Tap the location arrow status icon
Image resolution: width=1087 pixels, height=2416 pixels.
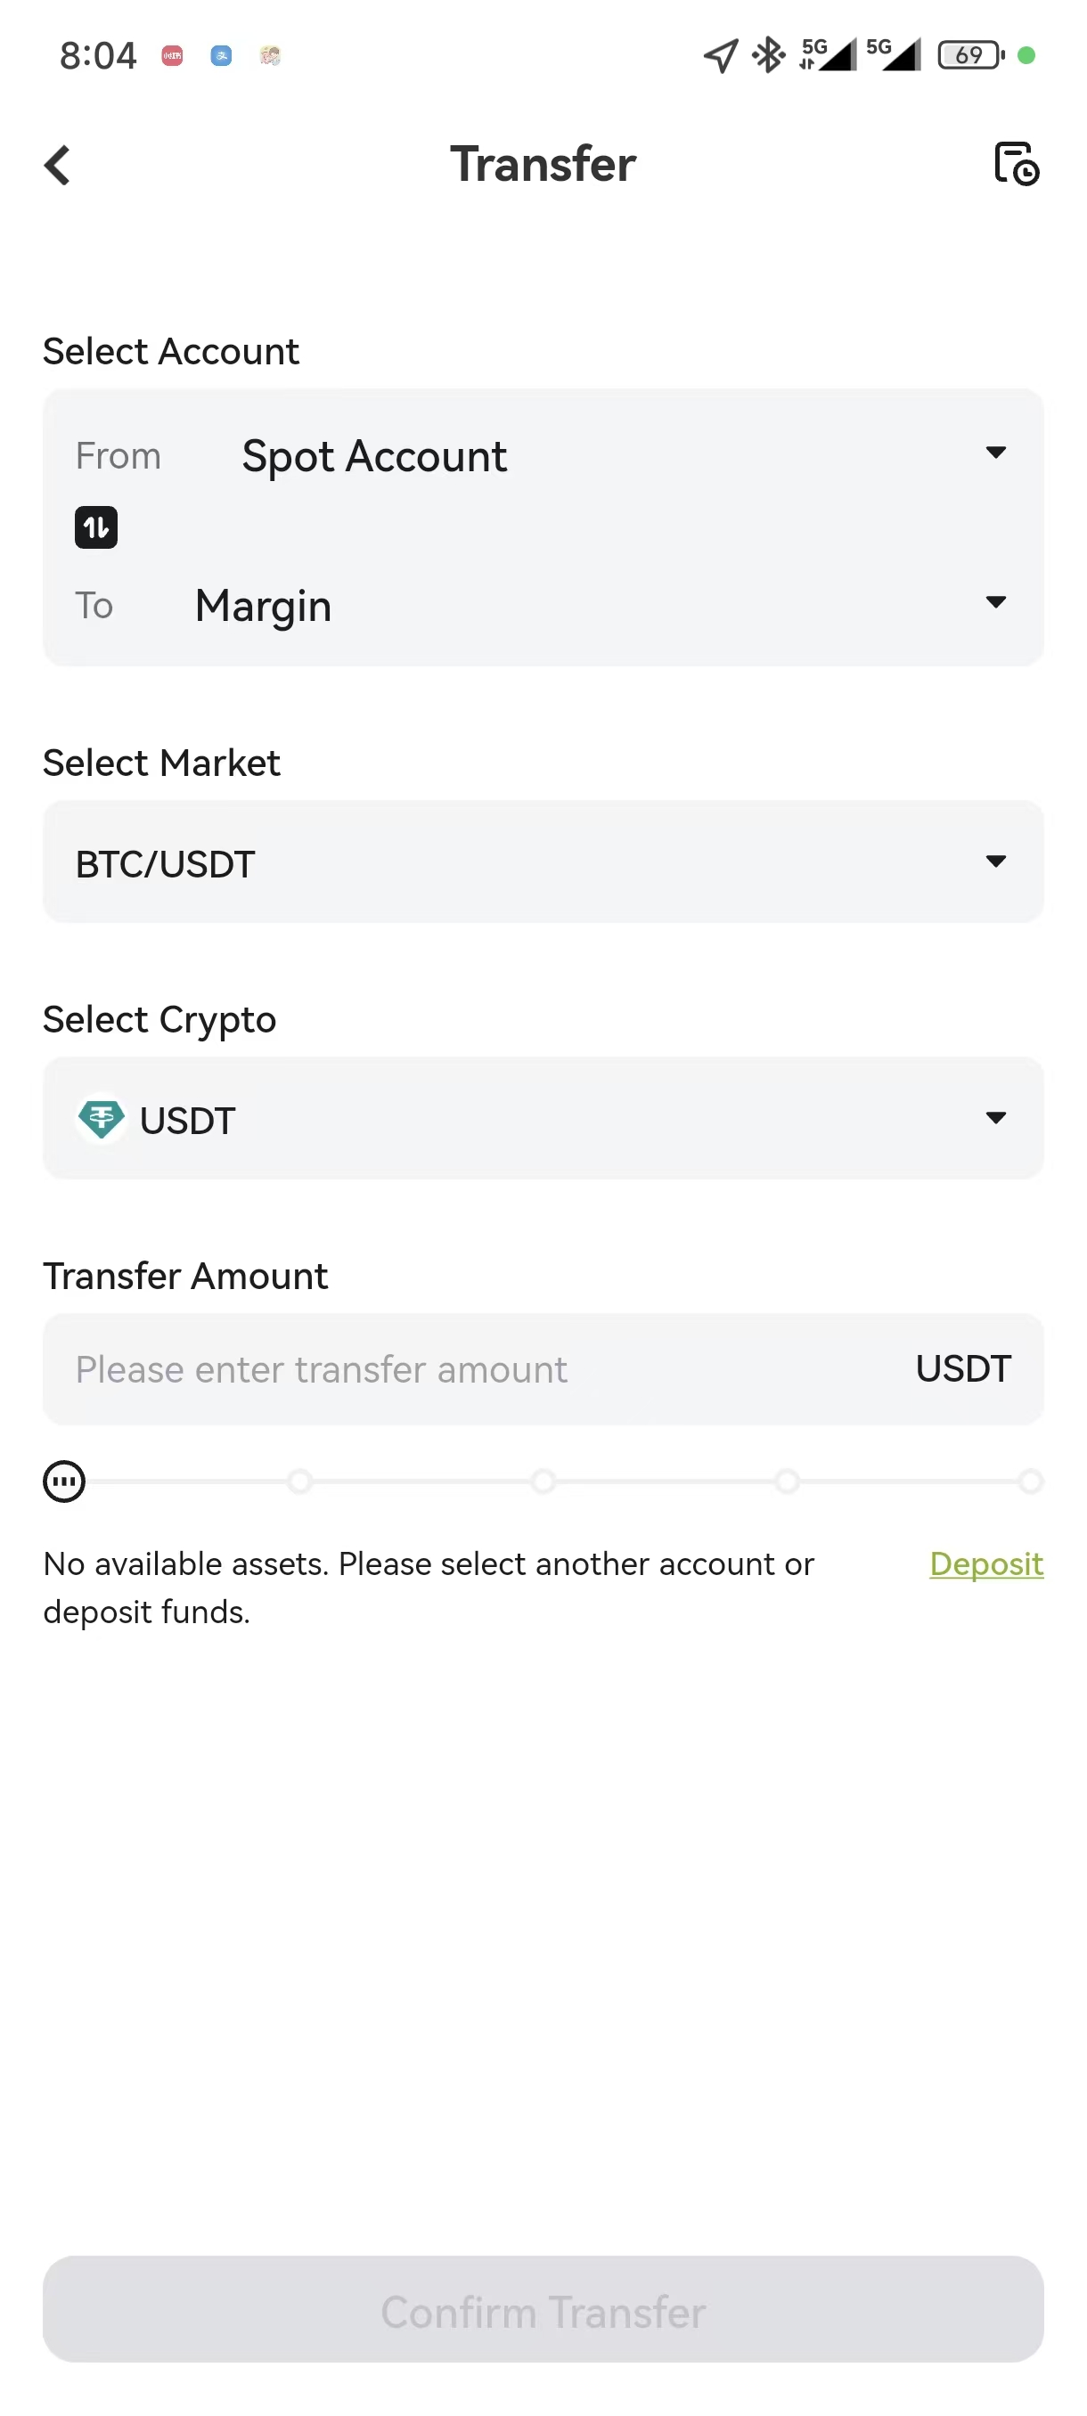tap(719, 55)
